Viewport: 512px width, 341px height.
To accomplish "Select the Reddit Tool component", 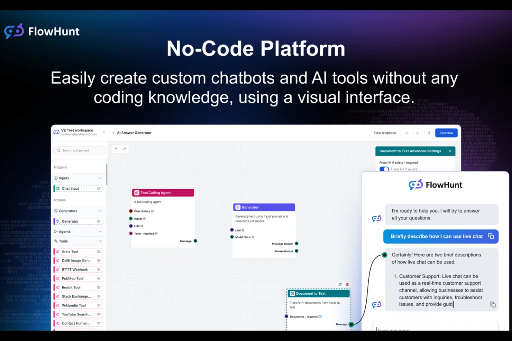I will click(78, 287).
